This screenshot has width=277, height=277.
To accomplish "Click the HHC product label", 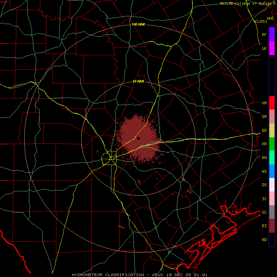I will click(x=271, y=18).
